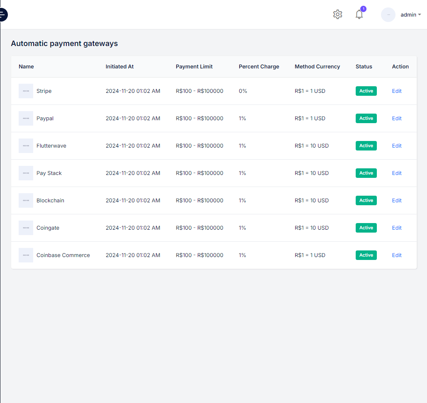Click the admin profile avatar
Screen dimensions: 427x403
(x=388, y=15)
